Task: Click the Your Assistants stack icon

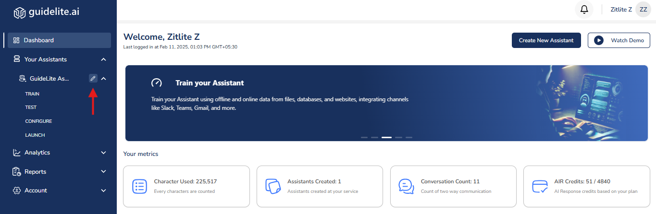Action: 16,59
